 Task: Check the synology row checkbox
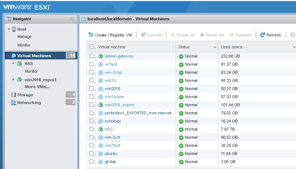[92, 121]
